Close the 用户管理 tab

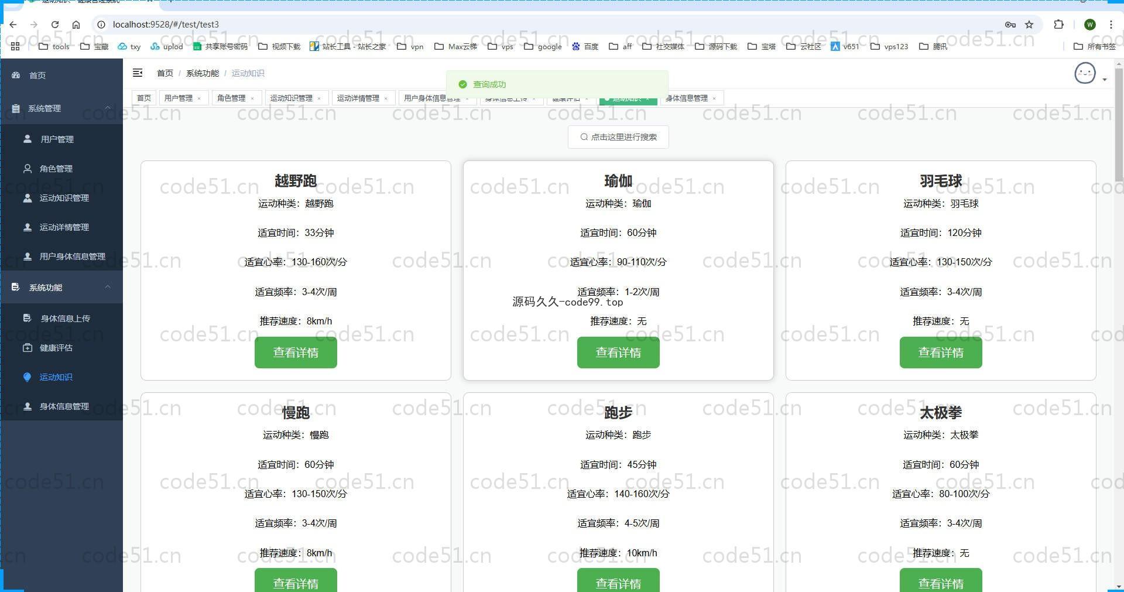[199, 98]
